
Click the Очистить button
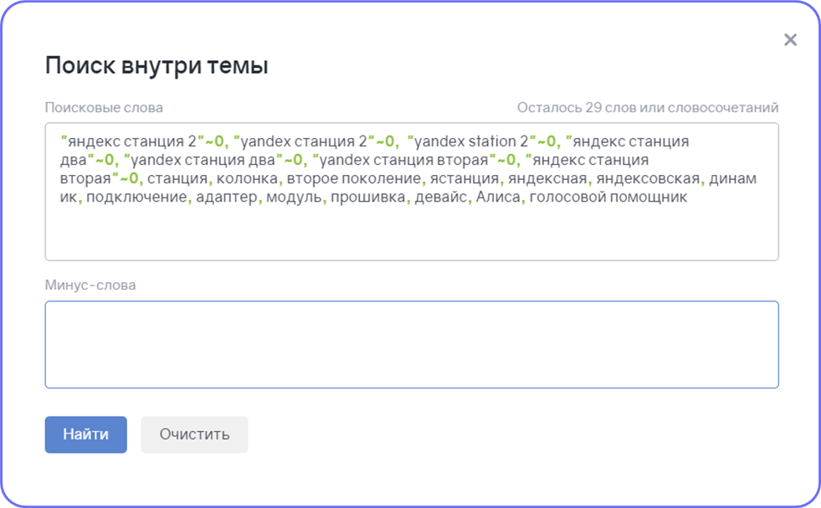point(194,434)
